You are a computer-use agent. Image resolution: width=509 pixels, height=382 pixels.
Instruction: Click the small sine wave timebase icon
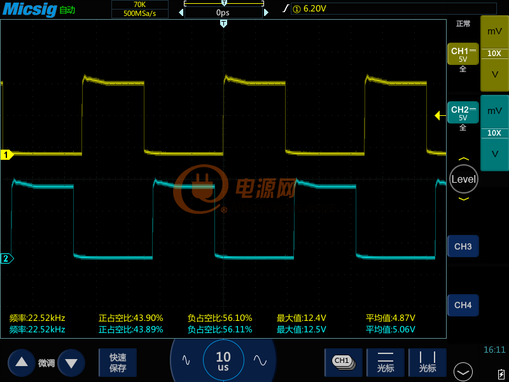tap(186, 360)
